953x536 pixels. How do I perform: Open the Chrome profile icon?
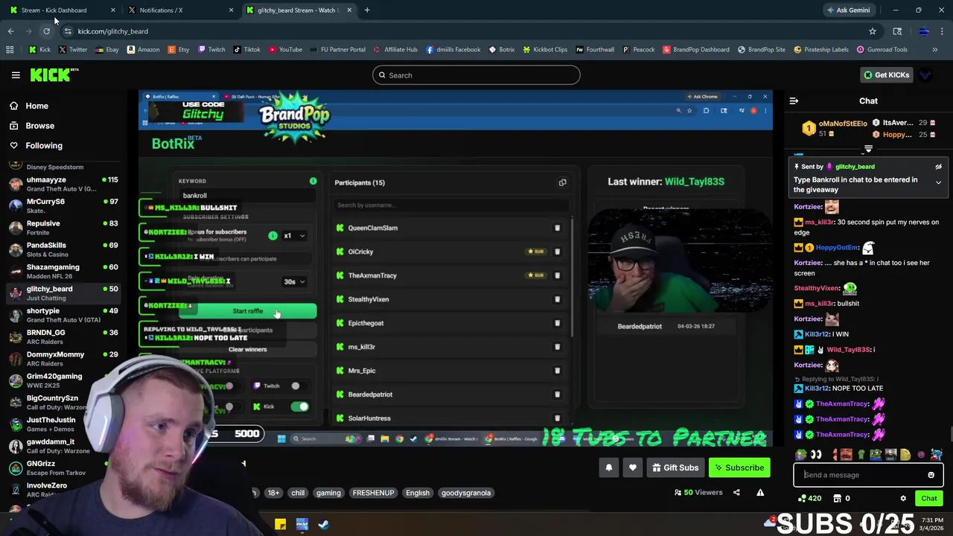(924, 31)
